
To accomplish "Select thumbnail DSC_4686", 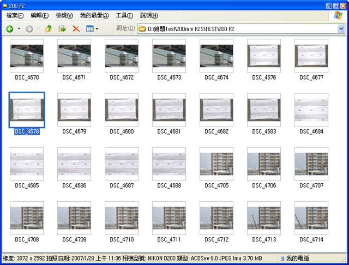I will [74, 164].
